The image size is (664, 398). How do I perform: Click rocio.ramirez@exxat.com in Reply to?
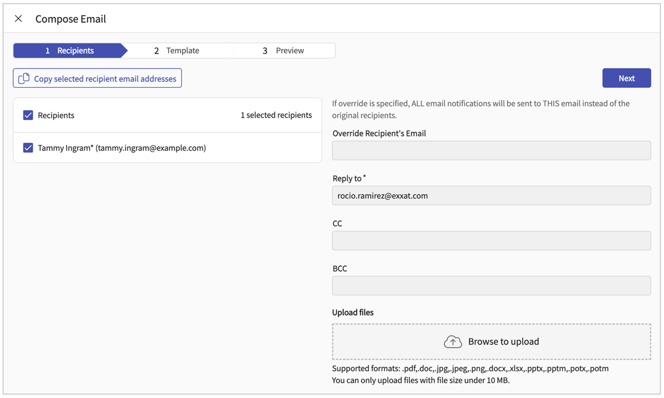tap(382, 196)
